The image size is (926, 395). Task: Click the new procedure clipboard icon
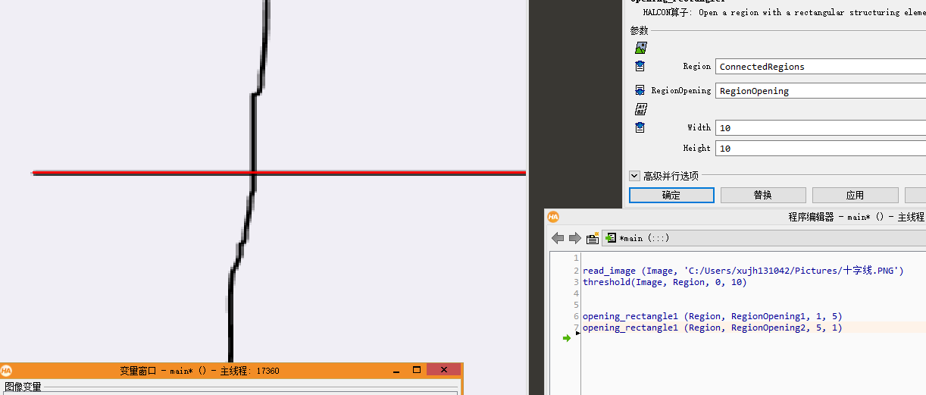click(x=593, y=238)
